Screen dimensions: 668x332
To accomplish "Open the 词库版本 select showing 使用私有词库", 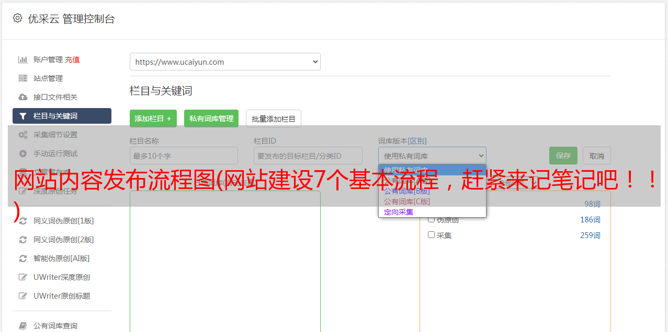I will [x=432, y=156].
